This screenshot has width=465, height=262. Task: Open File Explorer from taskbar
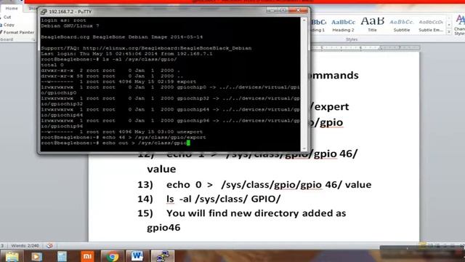[12, 256]
